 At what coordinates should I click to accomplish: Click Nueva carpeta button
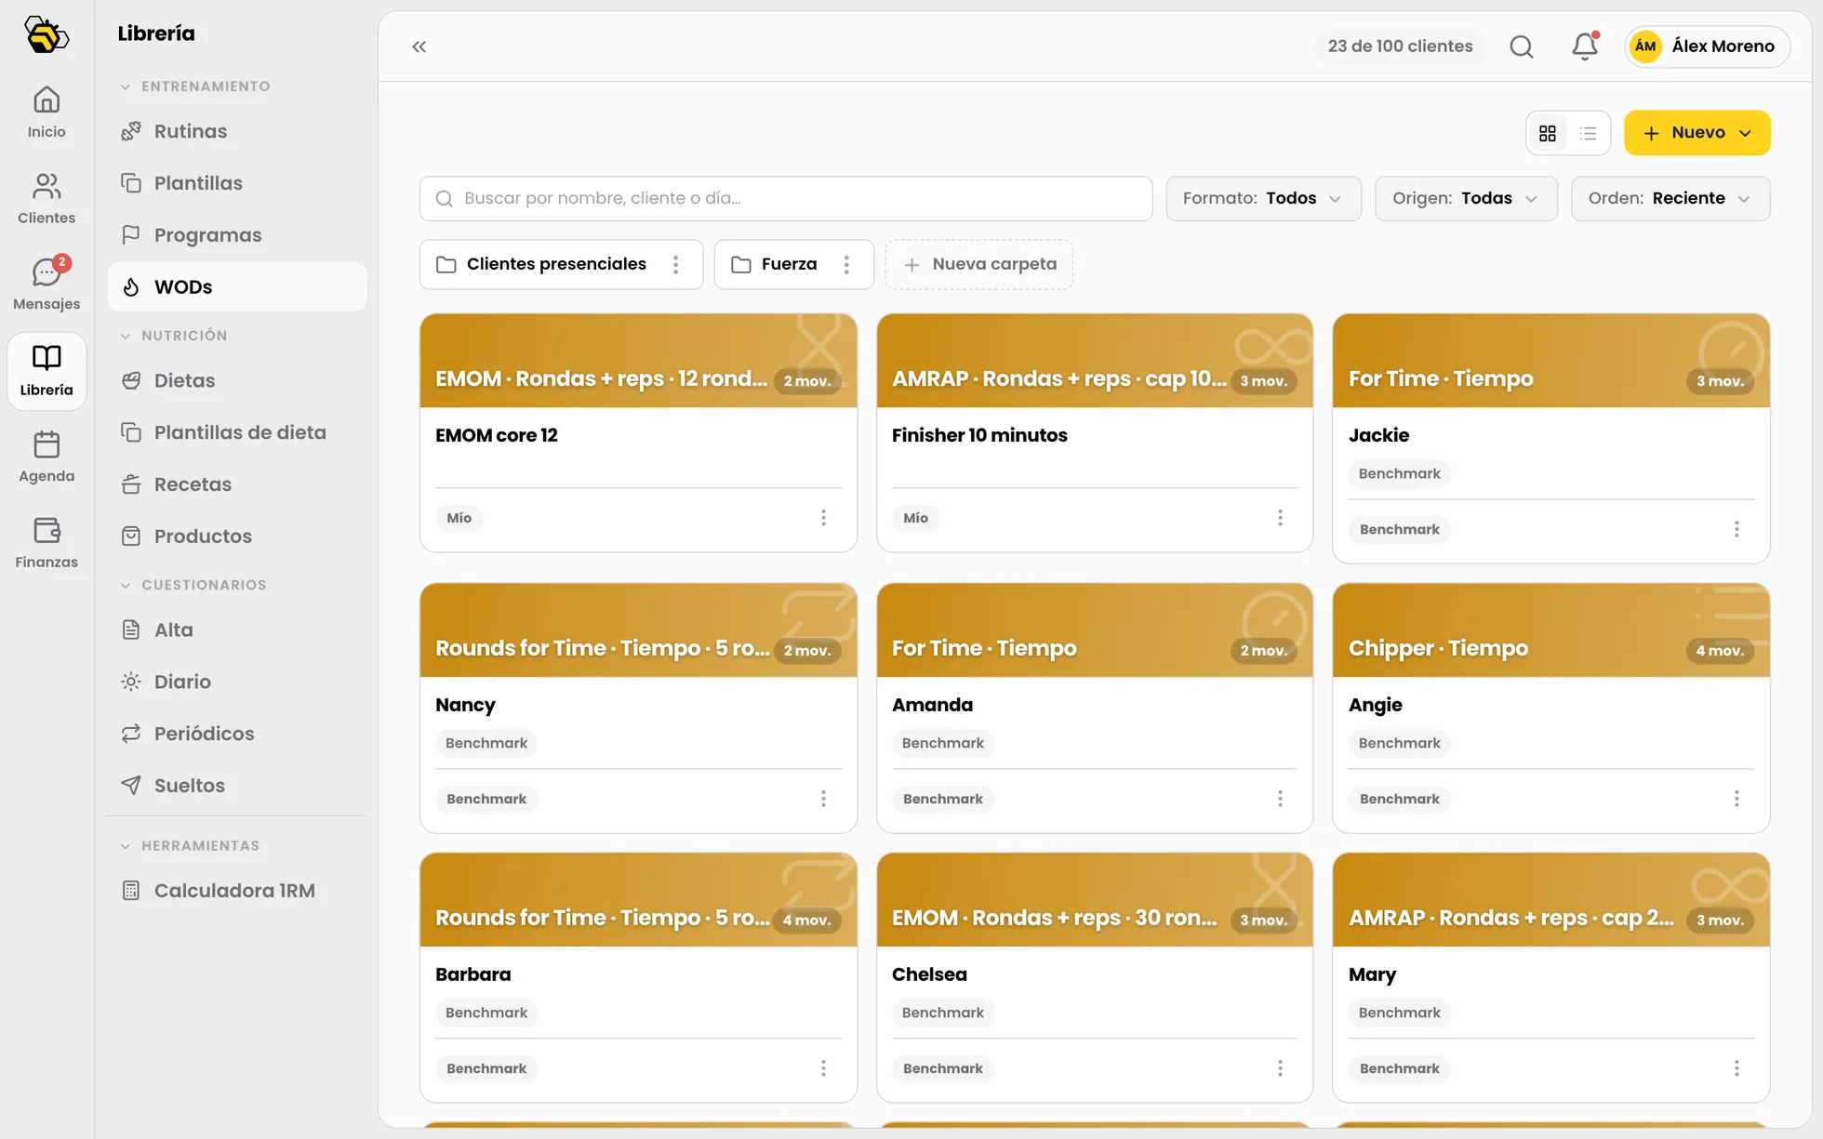[x=979, y=264]
